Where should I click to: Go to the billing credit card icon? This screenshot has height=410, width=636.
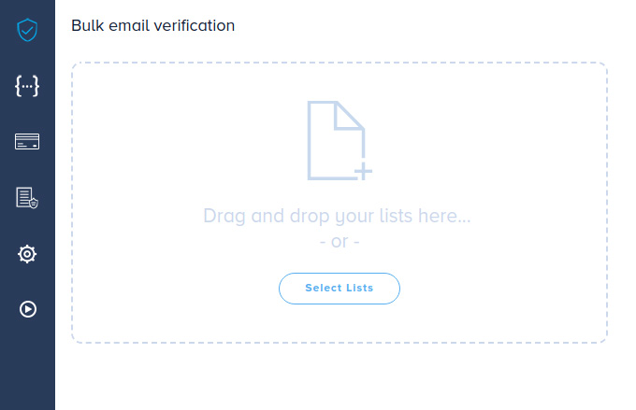(x=27, y=142)
